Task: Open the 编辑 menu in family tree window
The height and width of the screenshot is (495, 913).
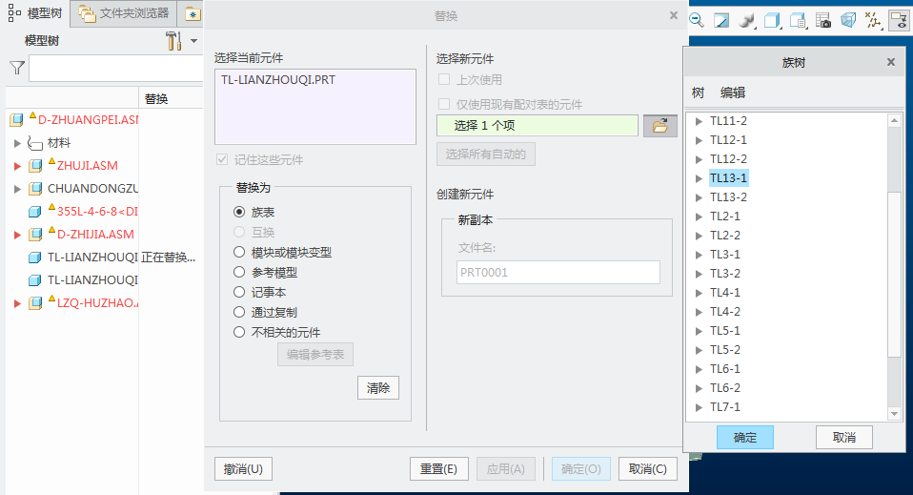Action: pos(733,93)
